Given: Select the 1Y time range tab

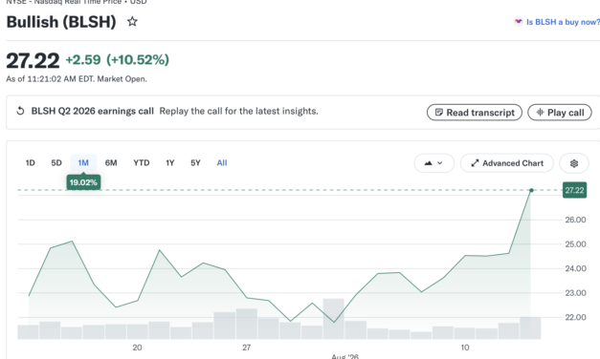Looking at the screenshot, I should [x=170, y=162].
